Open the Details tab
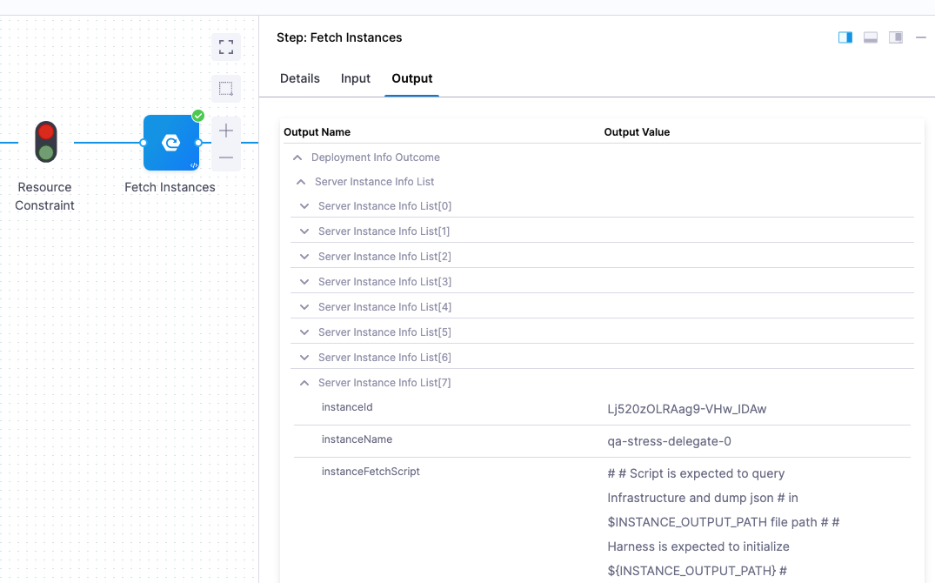 pos(300,78)
